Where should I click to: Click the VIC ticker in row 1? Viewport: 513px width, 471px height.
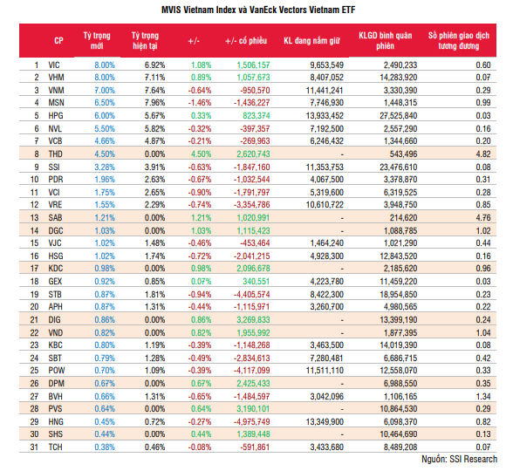[x=54, y=65]
